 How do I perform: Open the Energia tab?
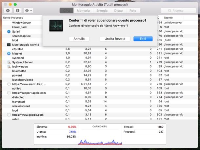(x=102, y=10)
